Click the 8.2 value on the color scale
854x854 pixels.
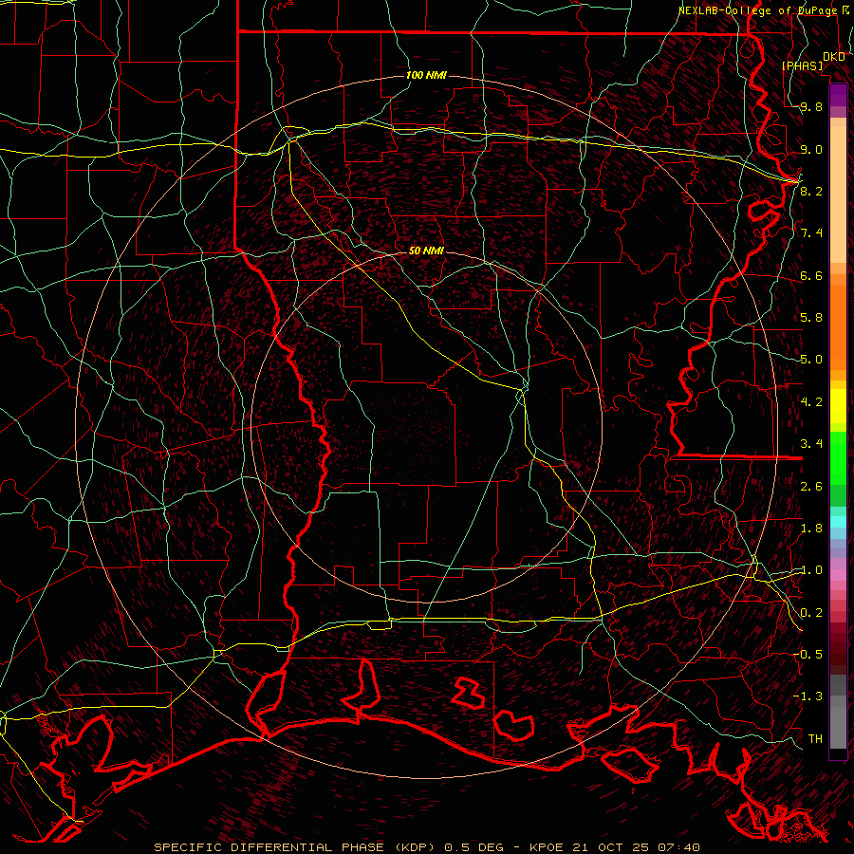coord(811,191)
